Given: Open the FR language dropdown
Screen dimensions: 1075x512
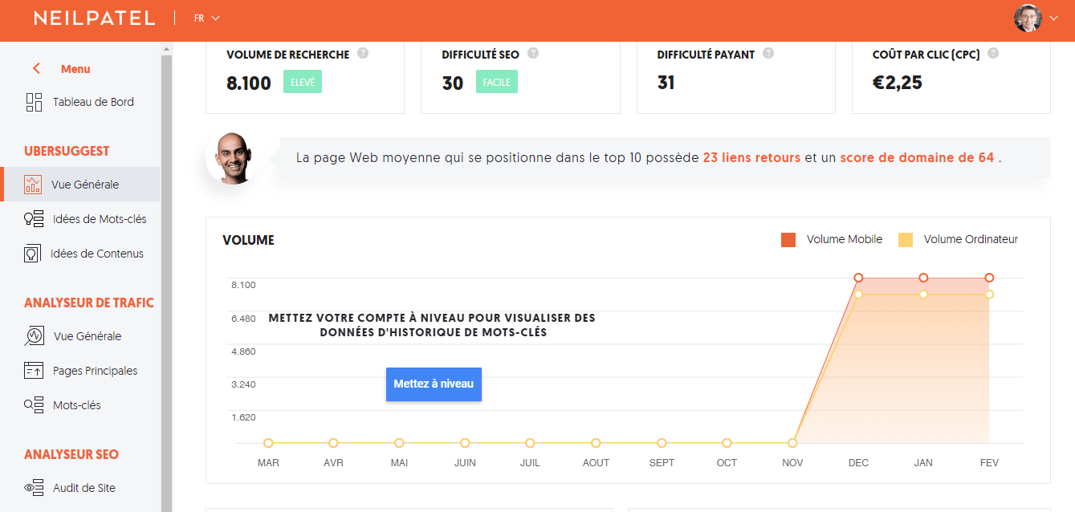Looking at the screenshot, I should pos(206,18).
